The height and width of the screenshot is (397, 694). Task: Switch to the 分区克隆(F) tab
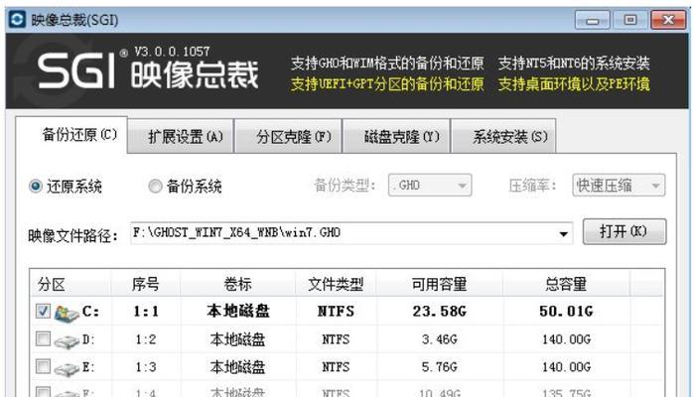pyautogui.click(x=288, y=136)
